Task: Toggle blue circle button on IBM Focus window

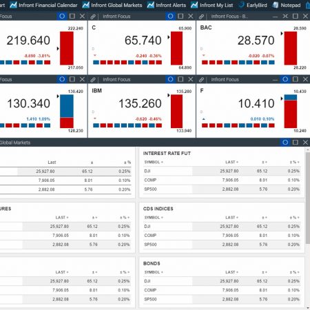Action: pos(170,79)
